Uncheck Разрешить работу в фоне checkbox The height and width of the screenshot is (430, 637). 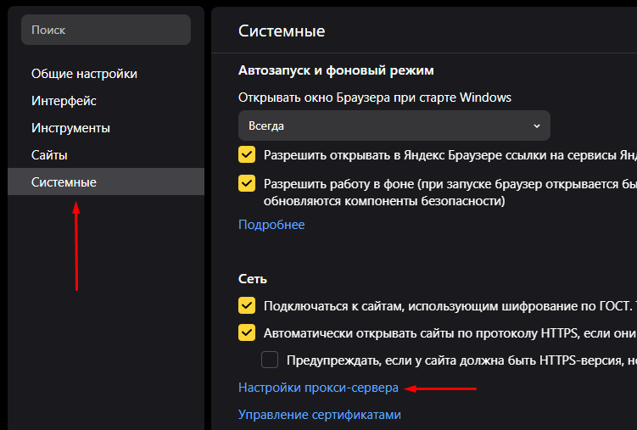[247, 183]
